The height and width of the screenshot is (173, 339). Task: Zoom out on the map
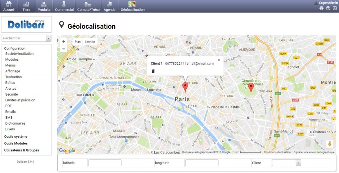tap(64, 49)
